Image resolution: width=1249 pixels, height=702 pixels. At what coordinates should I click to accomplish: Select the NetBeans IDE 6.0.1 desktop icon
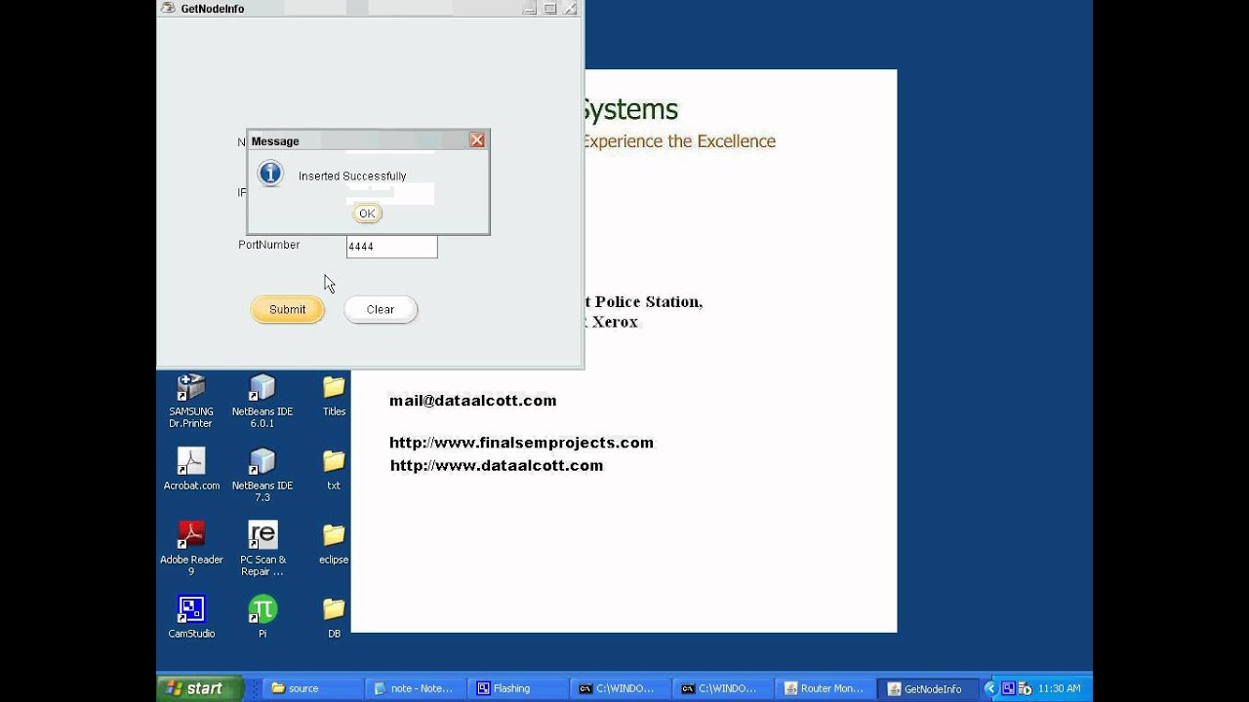[x=262, y=401]
